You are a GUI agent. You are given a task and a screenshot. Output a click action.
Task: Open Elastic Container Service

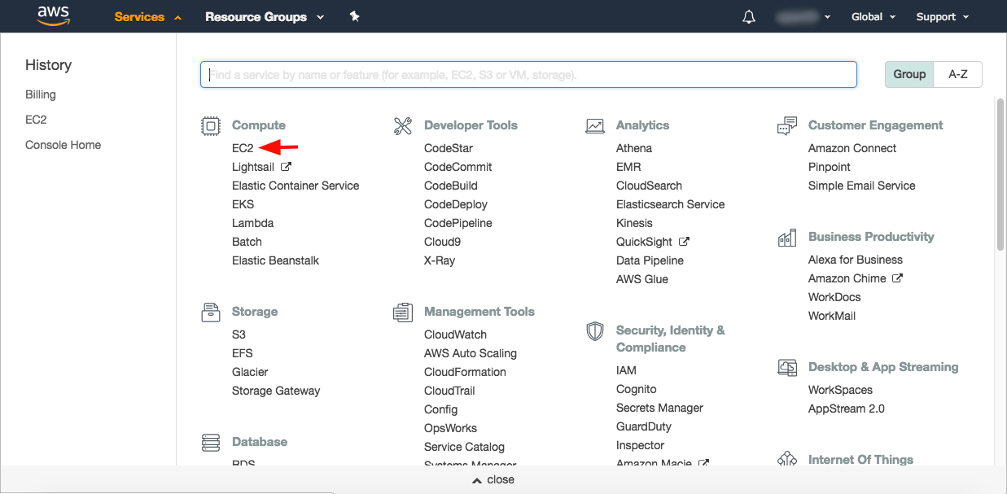(x=296, y=186)
